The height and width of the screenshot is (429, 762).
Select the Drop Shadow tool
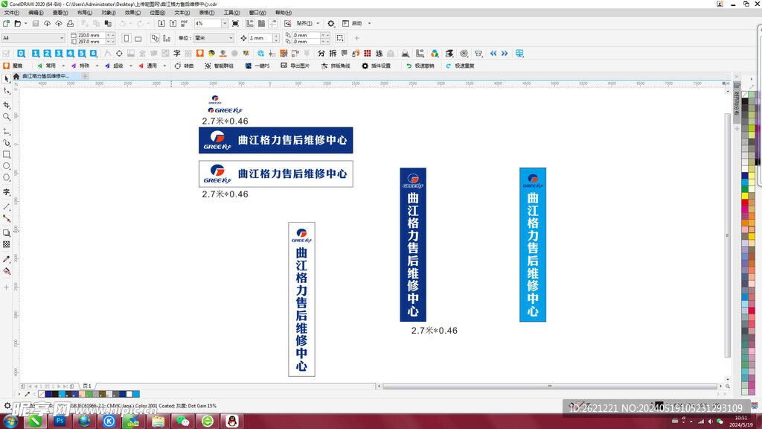pos(6,233)
